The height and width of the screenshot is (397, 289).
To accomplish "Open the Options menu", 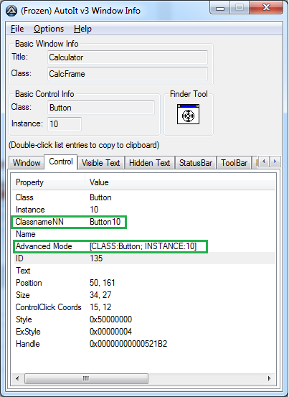I will (x=49, y=29).
